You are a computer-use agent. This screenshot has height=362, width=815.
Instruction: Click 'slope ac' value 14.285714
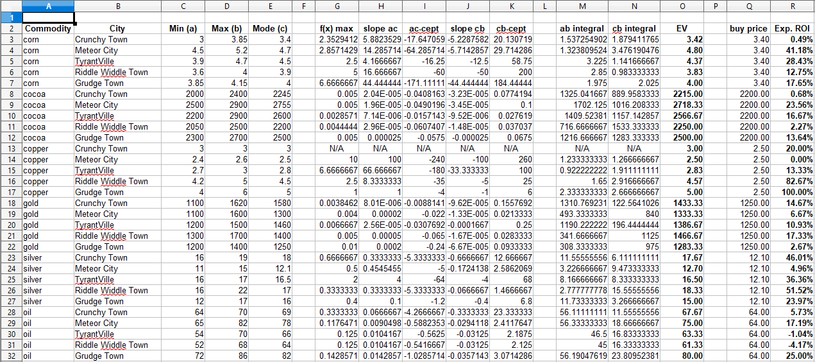[x=381, y=50]
